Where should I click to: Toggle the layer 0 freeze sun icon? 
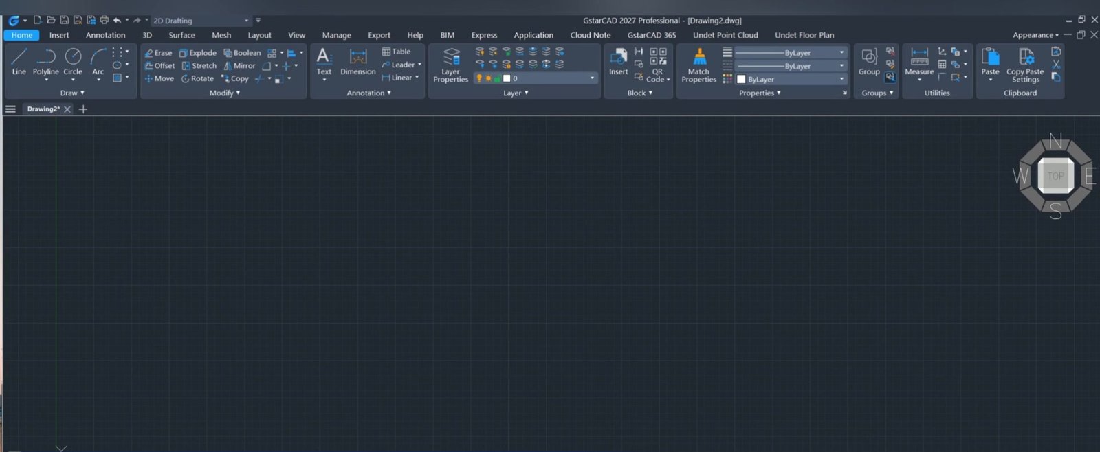point(488,79)
